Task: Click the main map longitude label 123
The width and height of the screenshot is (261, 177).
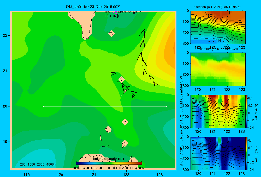Action: [160, 174]
